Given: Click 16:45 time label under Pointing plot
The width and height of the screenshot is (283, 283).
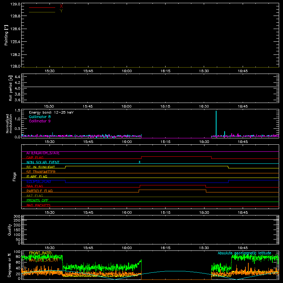Looking at the screenshot, I should [243, 71].
